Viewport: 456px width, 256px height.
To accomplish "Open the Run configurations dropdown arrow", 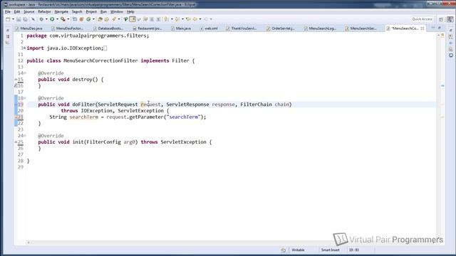I will pyautogui.click(x=57, y=19).
